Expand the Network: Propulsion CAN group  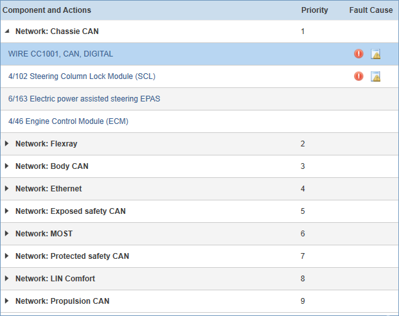click(7, 301)
